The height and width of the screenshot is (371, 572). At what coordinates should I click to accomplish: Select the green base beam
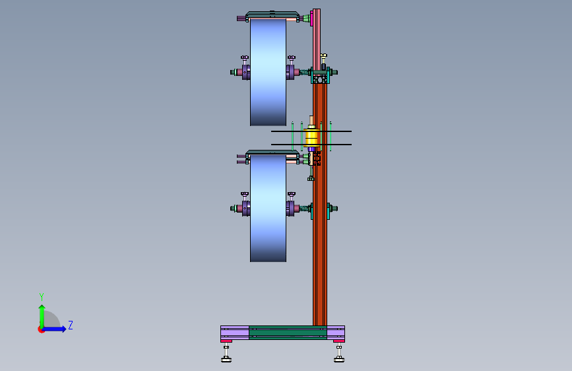click(x=288, y=333)
